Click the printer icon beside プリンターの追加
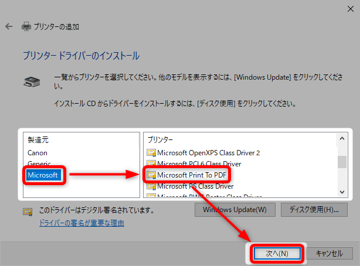This screenshot has height=266, width=360. (x=26, y=26)
